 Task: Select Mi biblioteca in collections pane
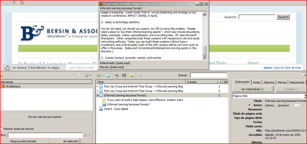13,86
